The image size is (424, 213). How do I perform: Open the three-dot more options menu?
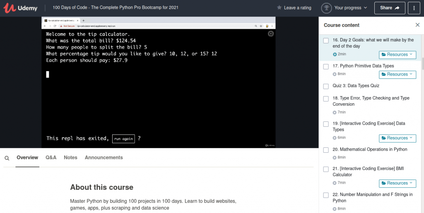coord(414,8)
